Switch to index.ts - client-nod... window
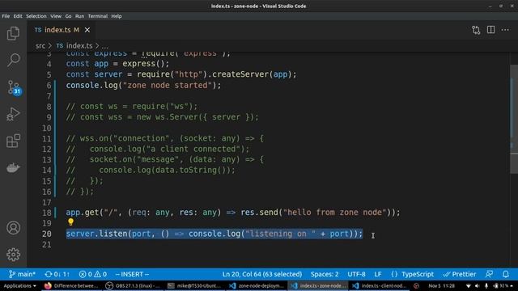 click(379, 285)
